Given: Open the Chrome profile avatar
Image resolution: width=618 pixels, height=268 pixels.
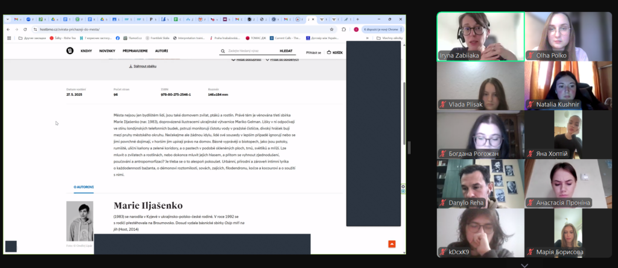Looking at the screenshot, I should pos(356,29).
